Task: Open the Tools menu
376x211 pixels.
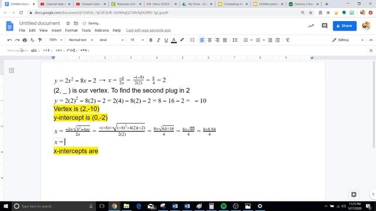Action: pos(86,30)
